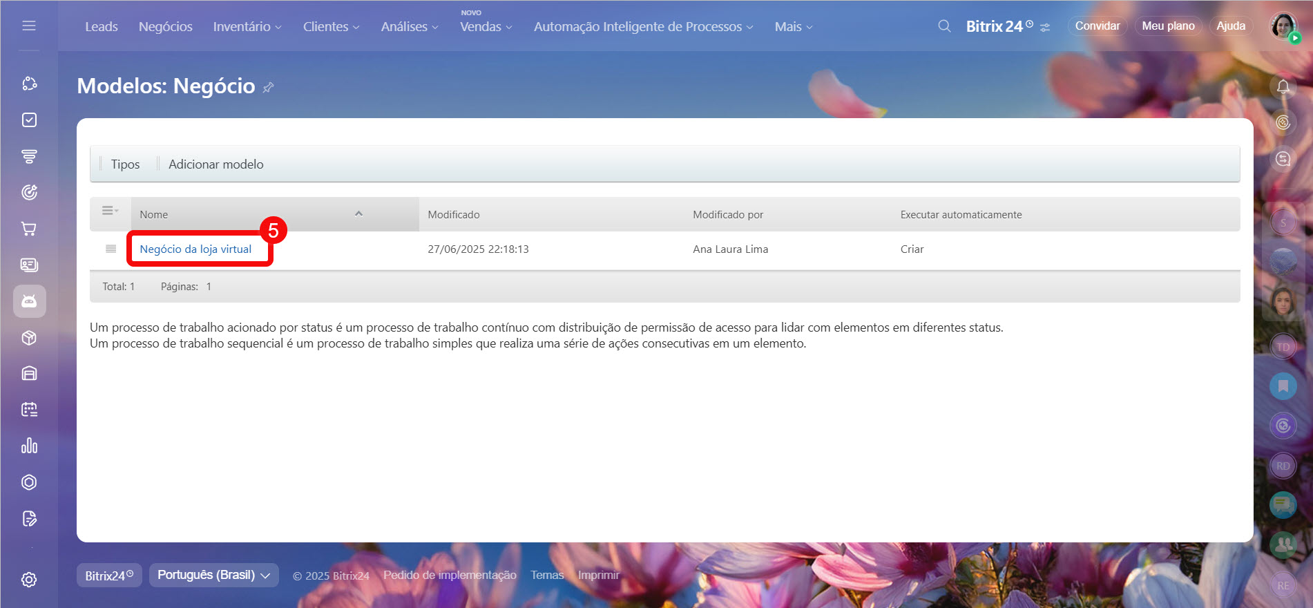Open the calendar icon in sidebar
1313x608 pixels.
pyautogui.click(x=29, y=410)
